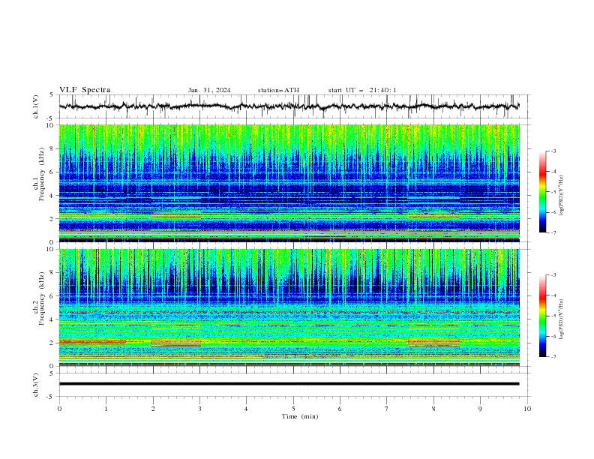Click the ch.2 "Frequency (kHz)" axis label
The image size is (594, 459).
click(41, 298)
